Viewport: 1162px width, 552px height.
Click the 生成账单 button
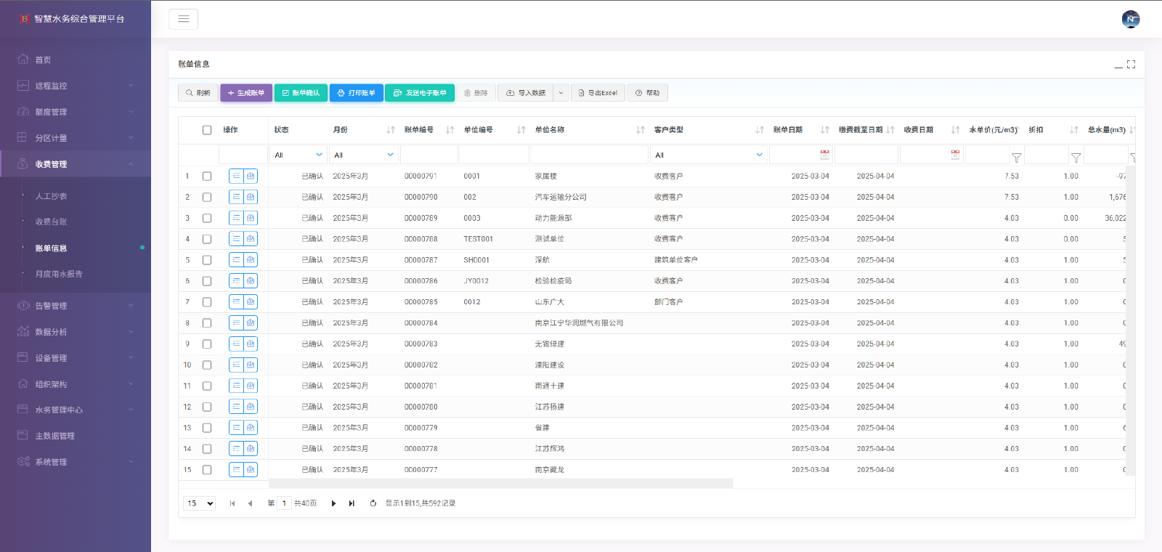(x=246, y=93)
